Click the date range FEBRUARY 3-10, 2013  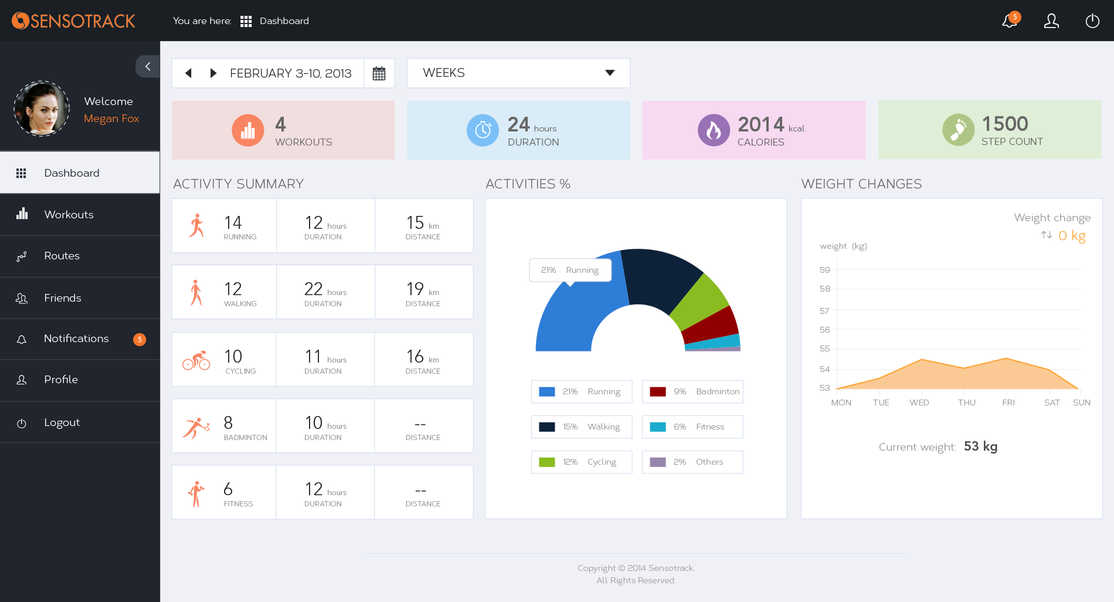point(291,73)
